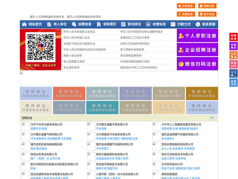Click the 微信扫码注册 purple banner

point(197,64)
